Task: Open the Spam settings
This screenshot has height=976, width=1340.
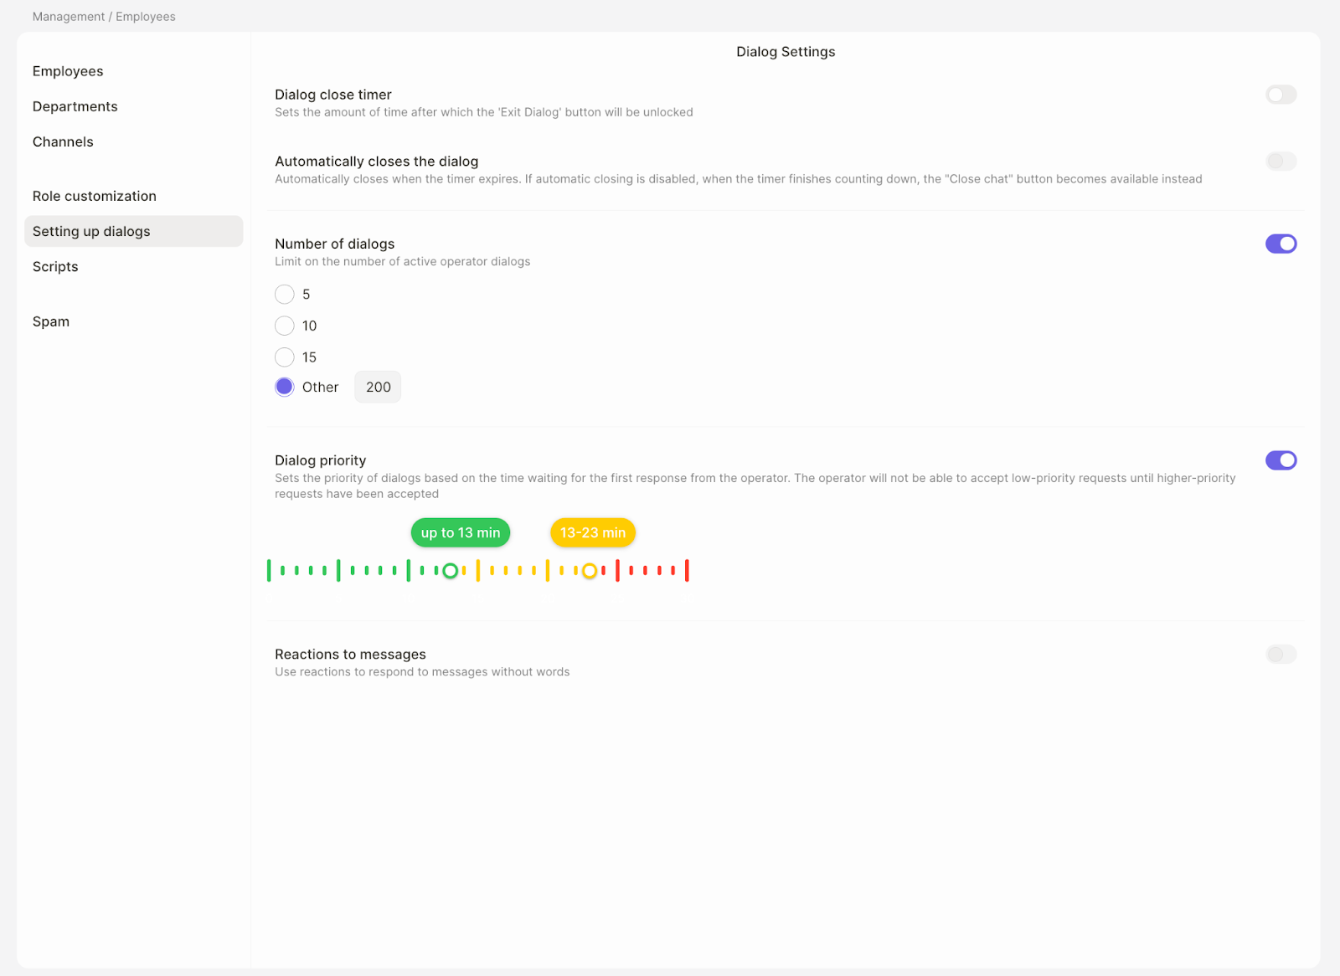Action: pyautogui.click(x=51, y=321)
